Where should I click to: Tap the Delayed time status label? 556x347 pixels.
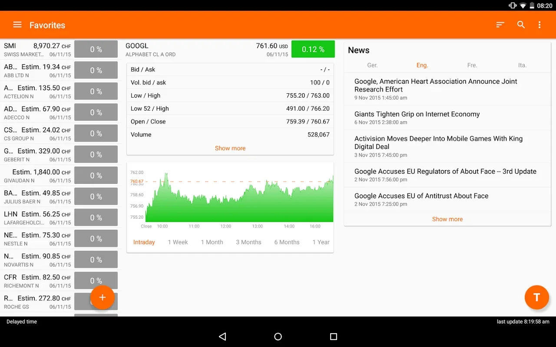pyautogui.click(x=22, y=322)
